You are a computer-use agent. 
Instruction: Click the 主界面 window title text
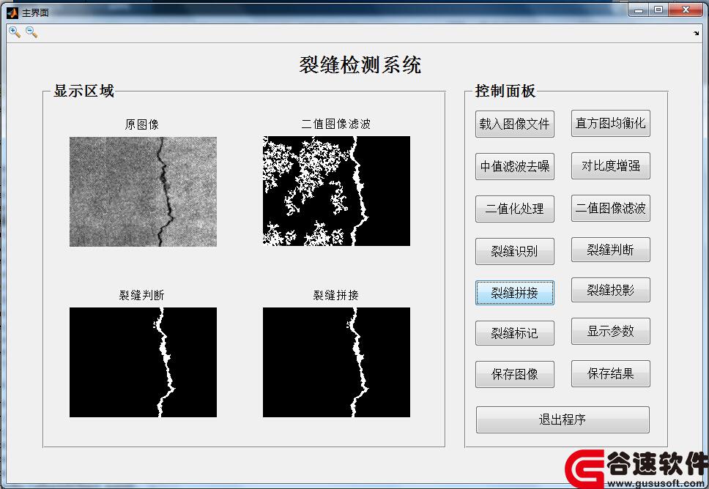35,12
